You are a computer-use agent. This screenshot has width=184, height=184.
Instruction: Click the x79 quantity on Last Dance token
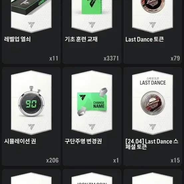[175, 58]
